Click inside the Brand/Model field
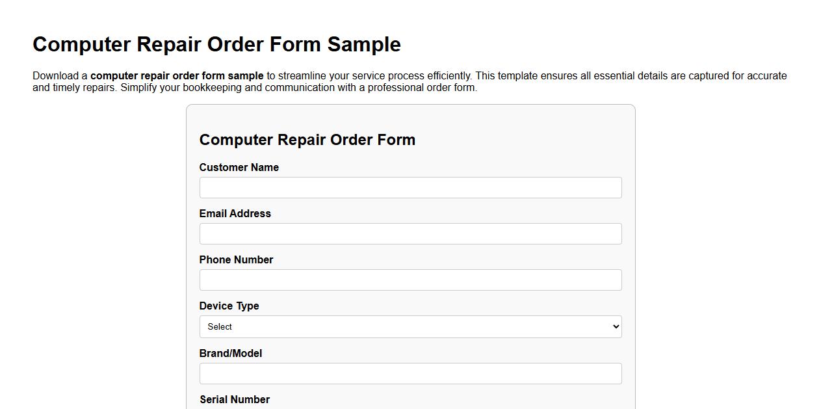 pos(410,373)
